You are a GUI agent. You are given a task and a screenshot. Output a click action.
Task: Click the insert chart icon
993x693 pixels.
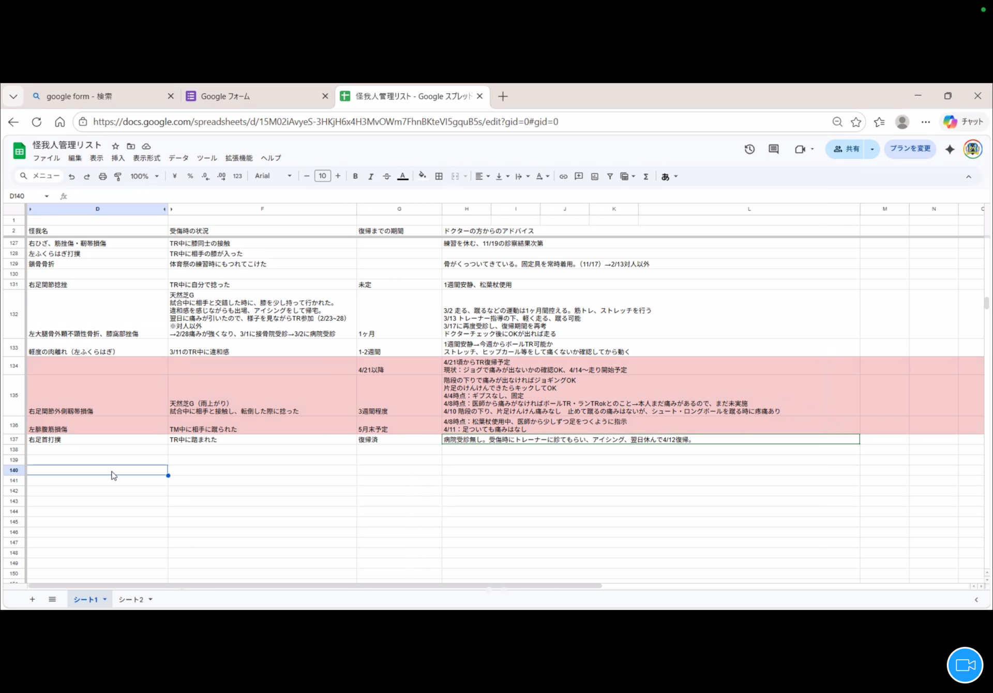click(595, 177)
